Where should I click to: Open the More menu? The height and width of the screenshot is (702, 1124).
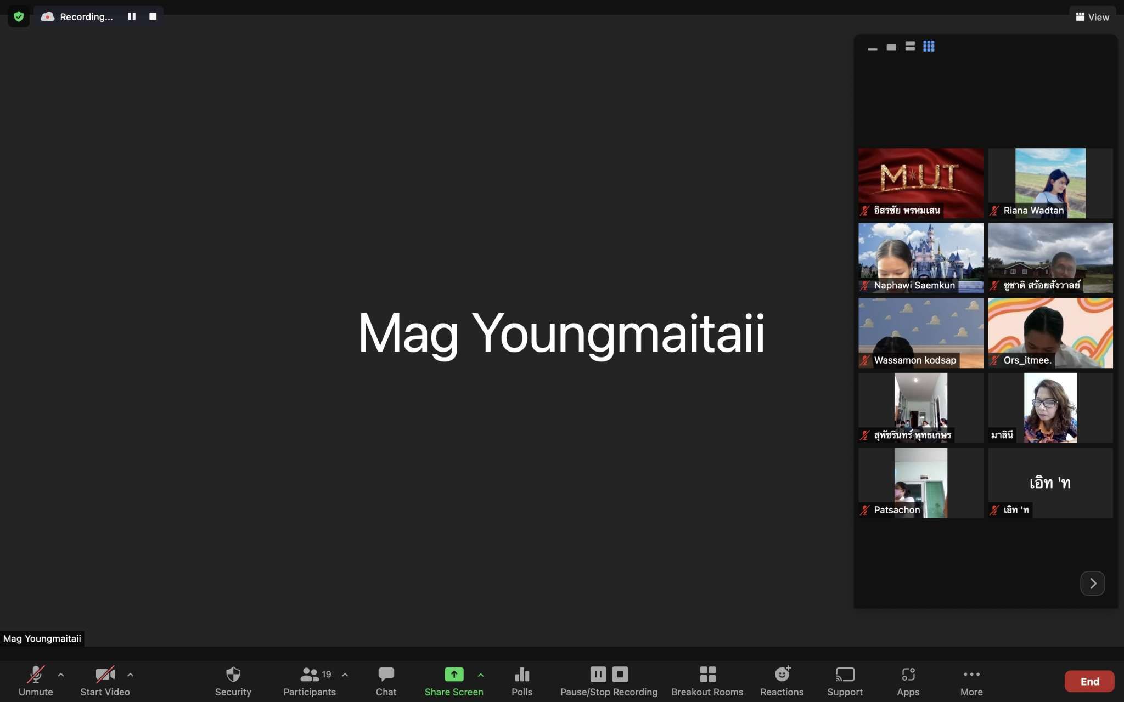[x=971, y=675]
